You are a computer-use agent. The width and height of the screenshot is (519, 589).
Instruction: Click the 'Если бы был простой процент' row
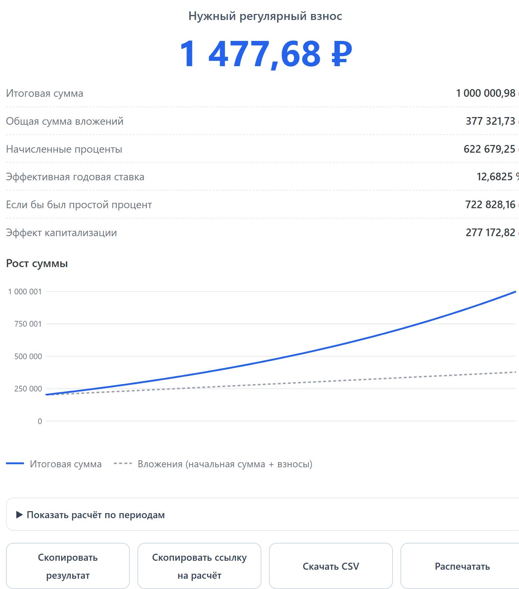pos(262,205)
